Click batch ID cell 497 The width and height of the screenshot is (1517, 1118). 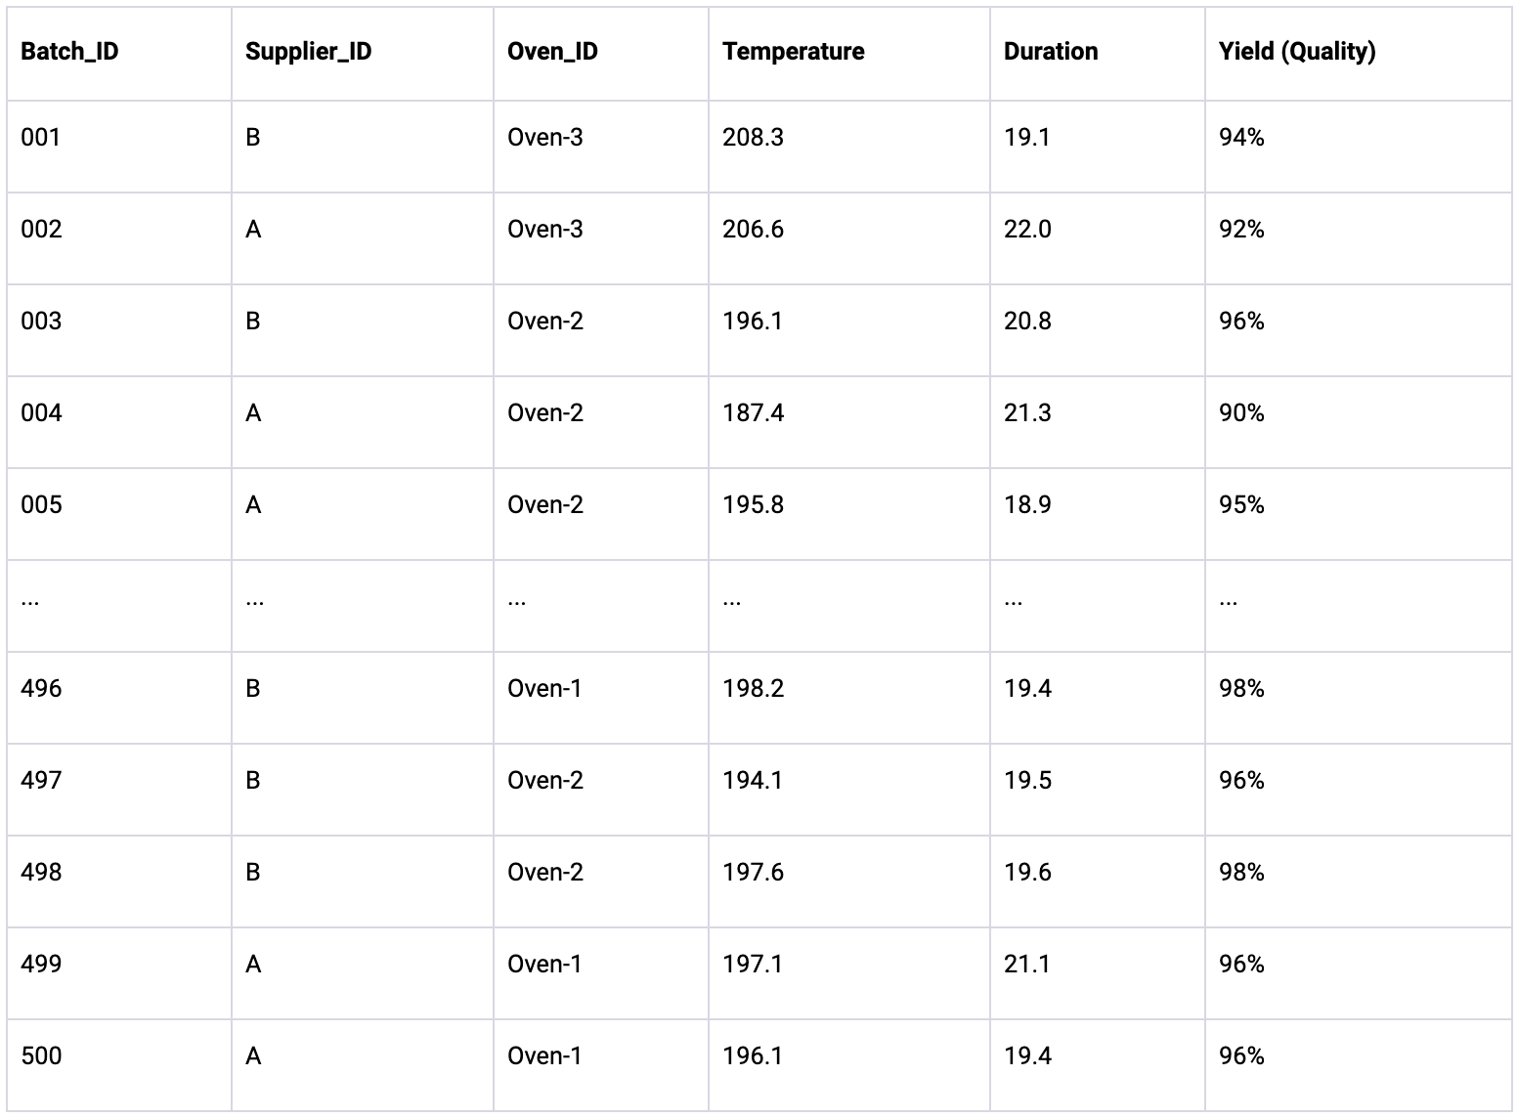(41, 781)
